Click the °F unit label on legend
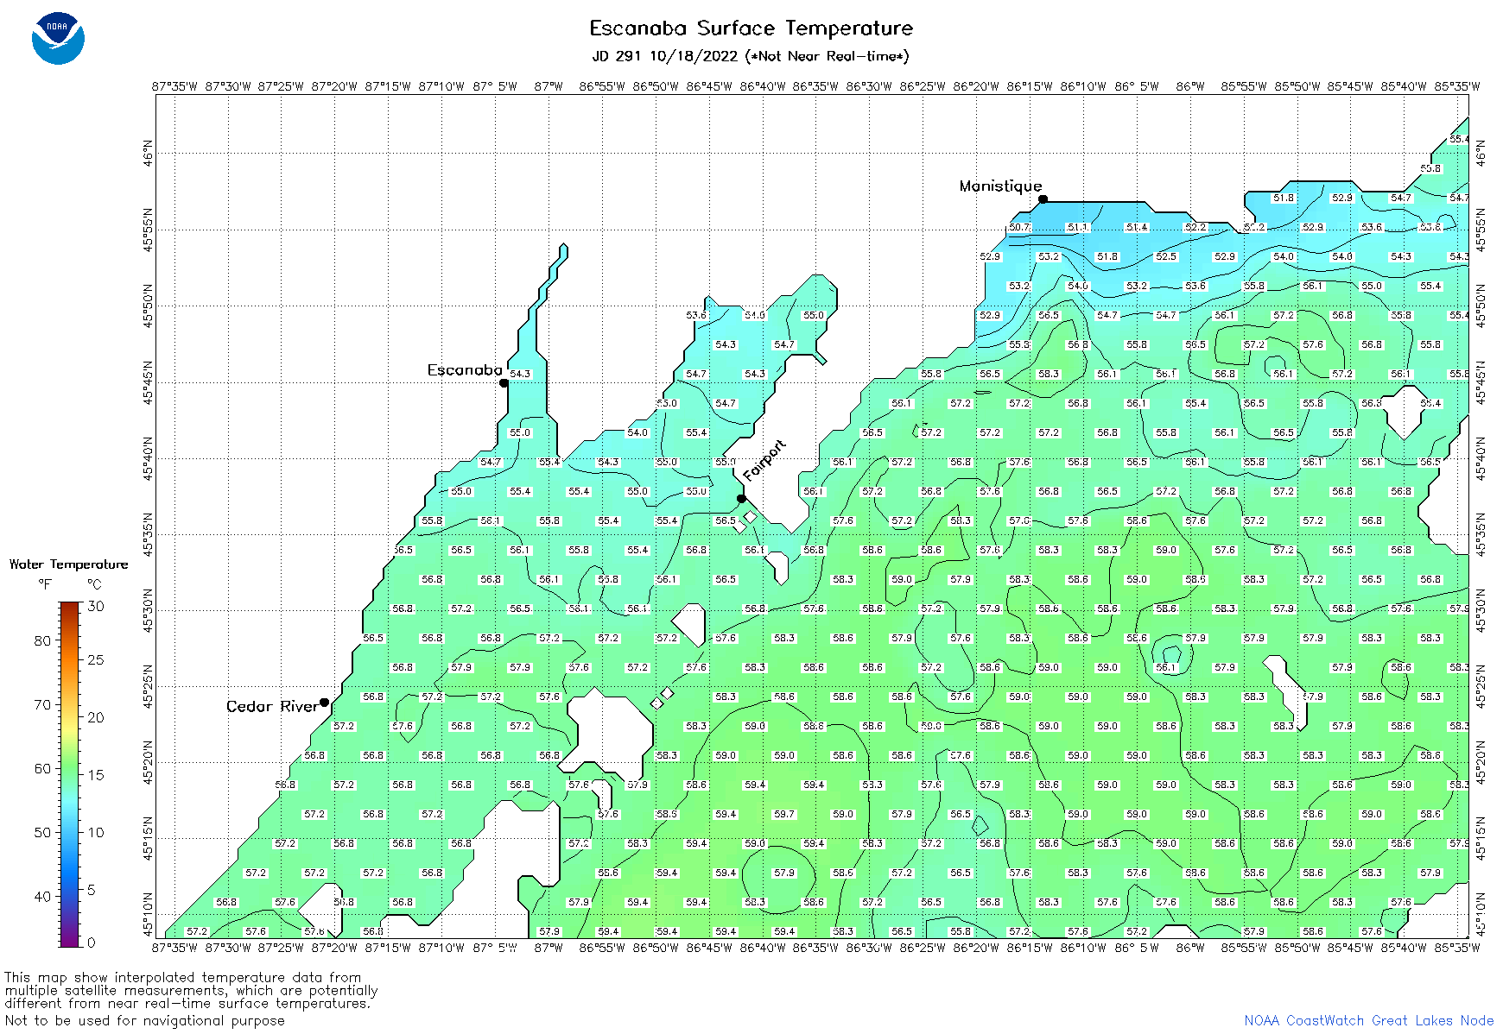This screenshot has height=1034, width=1503. pos(44,584)
